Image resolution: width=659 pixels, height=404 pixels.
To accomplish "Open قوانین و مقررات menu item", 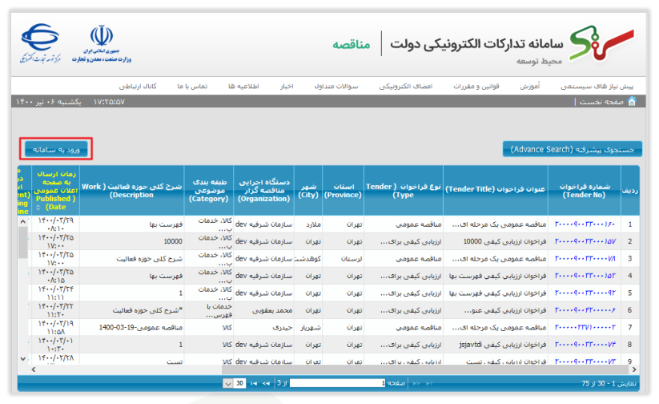I will (x=476, y=87).
